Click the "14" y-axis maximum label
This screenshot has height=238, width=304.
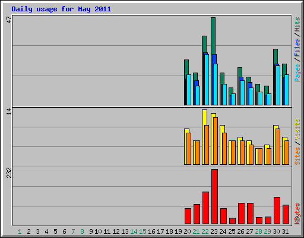[x=9, y=111]
